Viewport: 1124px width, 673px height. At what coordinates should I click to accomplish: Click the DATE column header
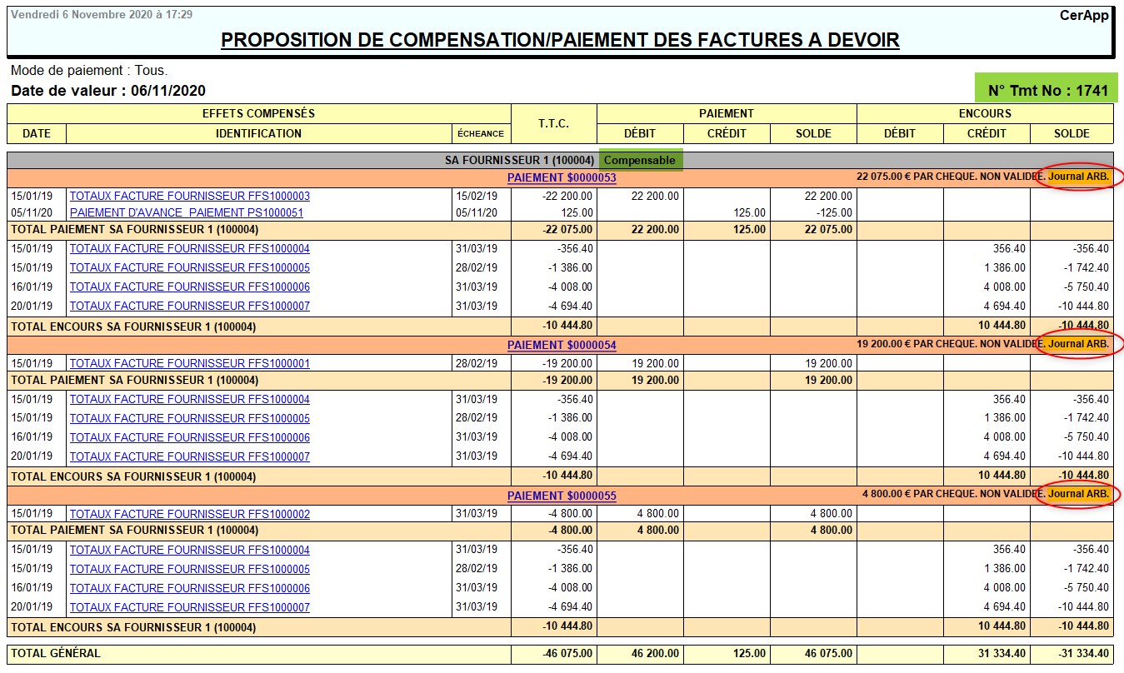pos(37,133)
